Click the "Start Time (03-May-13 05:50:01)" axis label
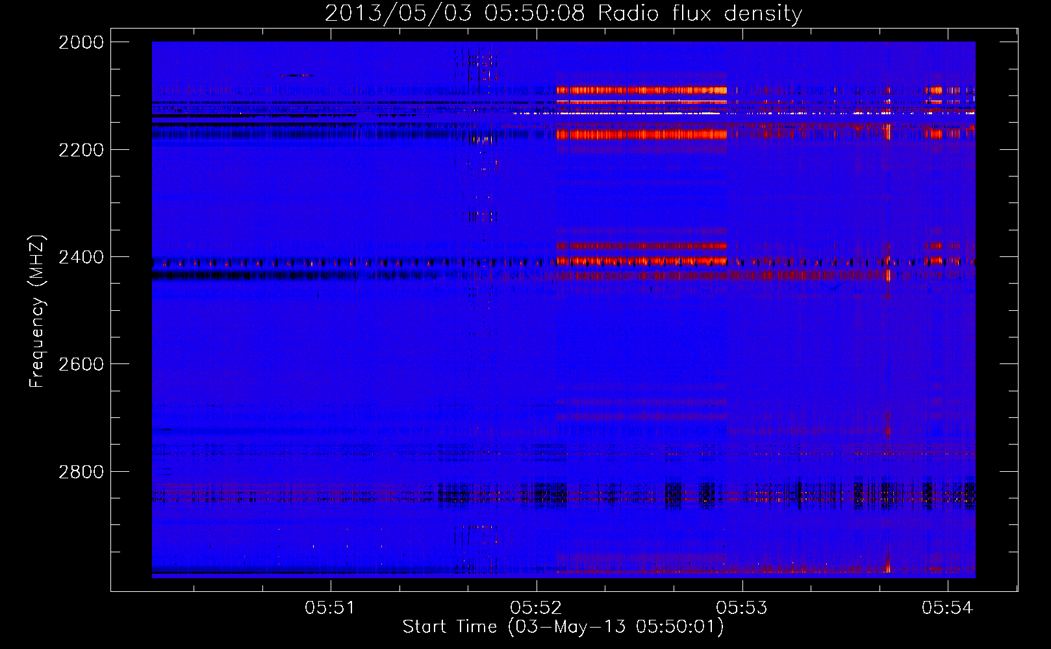The height and width of the screenshot is (649, 1051). (x=563, y=627)
